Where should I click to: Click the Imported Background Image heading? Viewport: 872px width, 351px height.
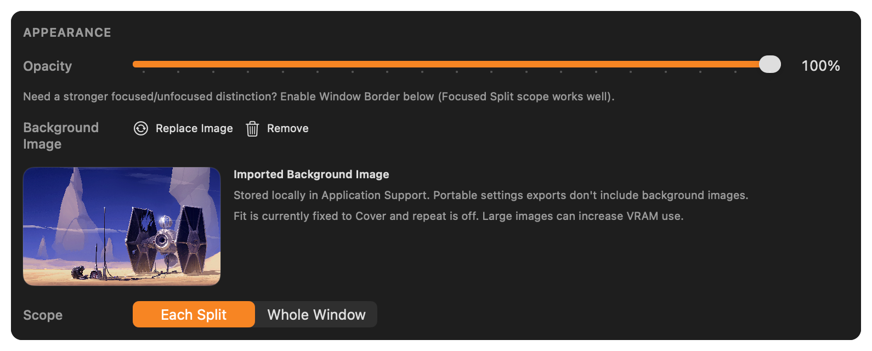[312, 174]
